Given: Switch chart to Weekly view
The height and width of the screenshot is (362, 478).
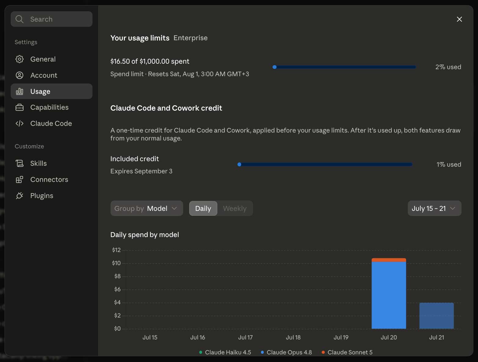Looking at the screenshot, I should pyautogui.click(x=235, y=208).
